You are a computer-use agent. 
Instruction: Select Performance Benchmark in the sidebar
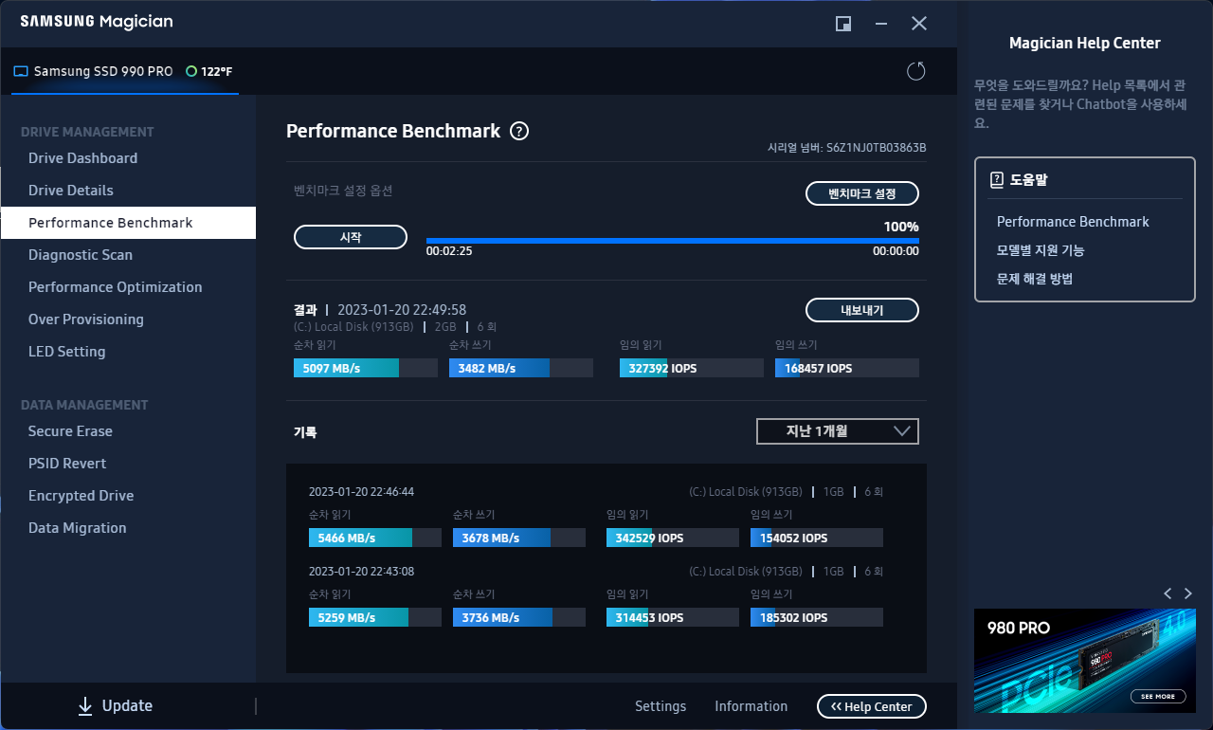(x=128, y=223)
